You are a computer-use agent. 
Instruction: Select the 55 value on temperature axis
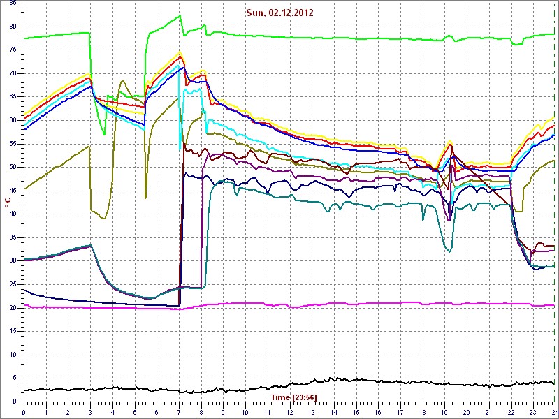click(x=13, y=144)
